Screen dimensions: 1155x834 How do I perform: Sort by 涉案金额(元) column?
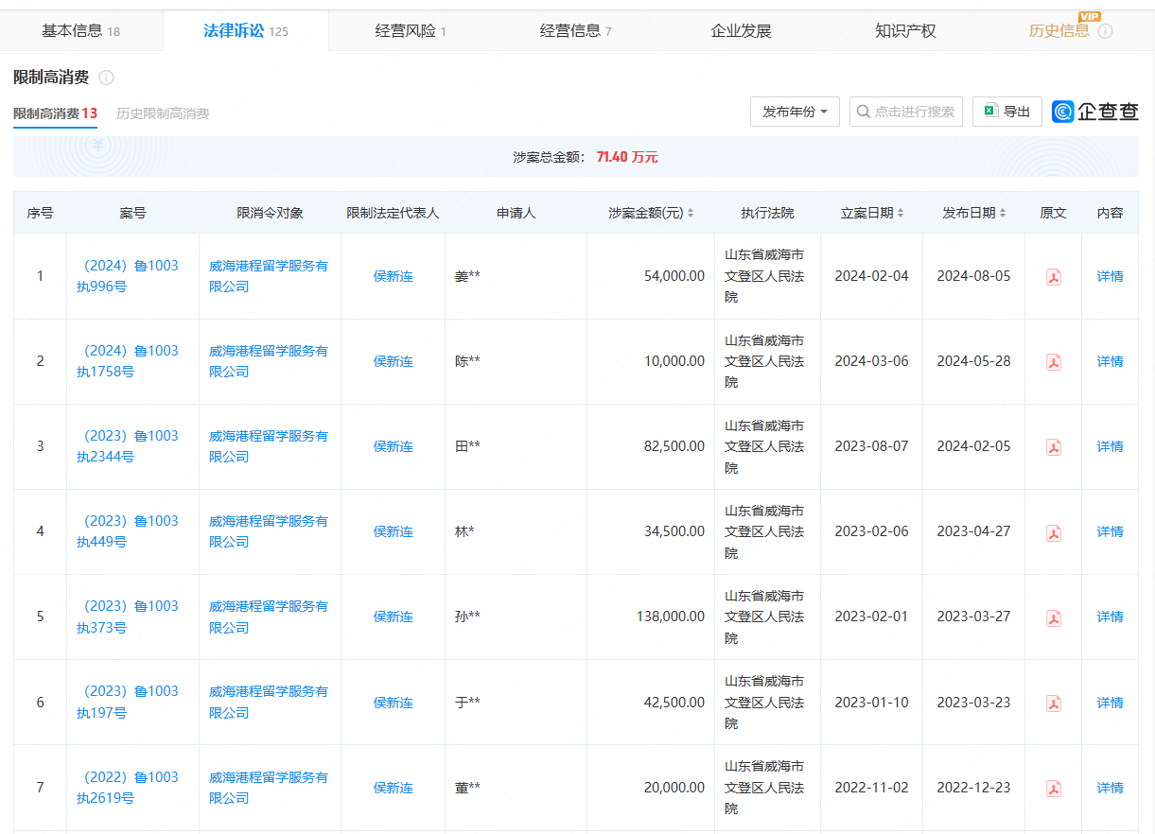coord(691,214)
